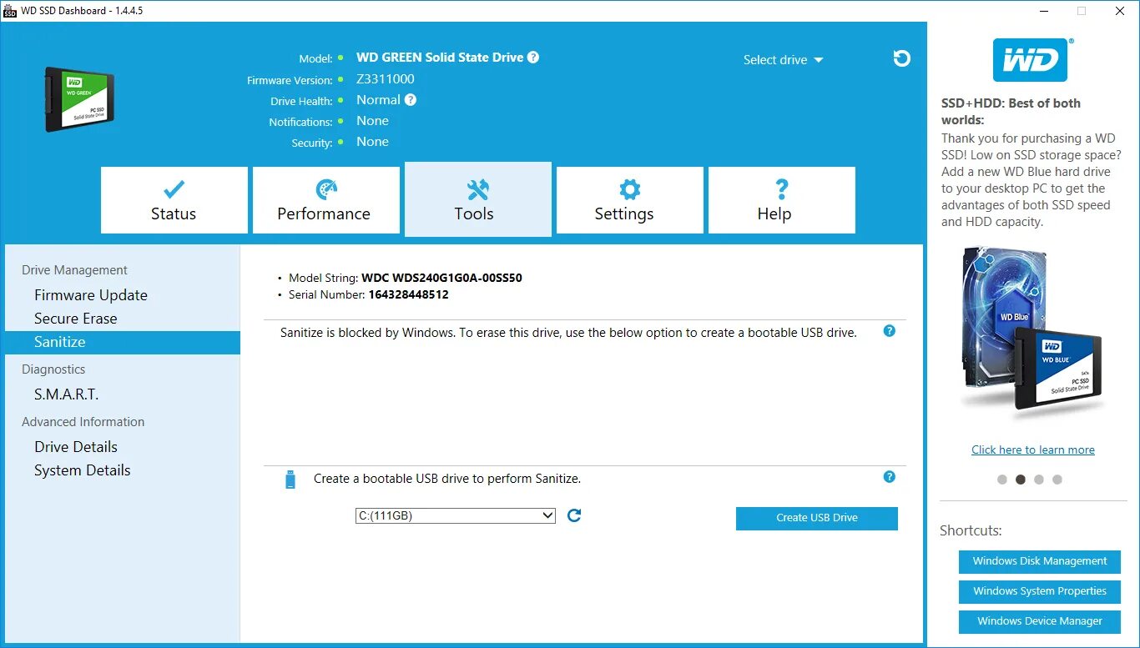This screenshot has width=1140, height=648.
Task: Open Windows System Properties shortcut
Action: click(1040, 591)
